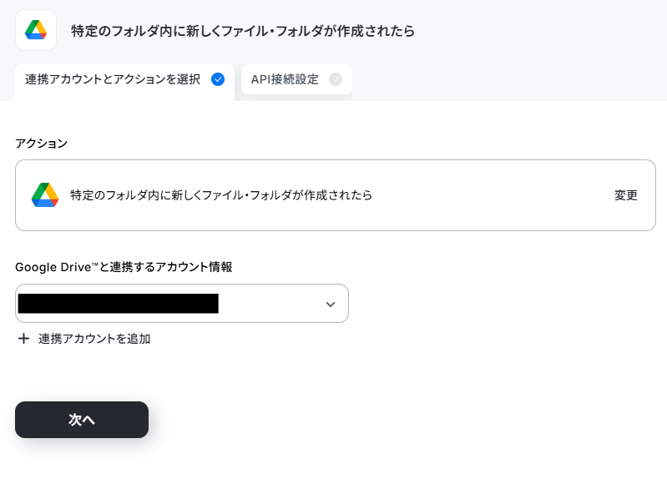Open the Google Drive account dropdown field
Screen dimensions: 667x489
[x=182, y=303]
